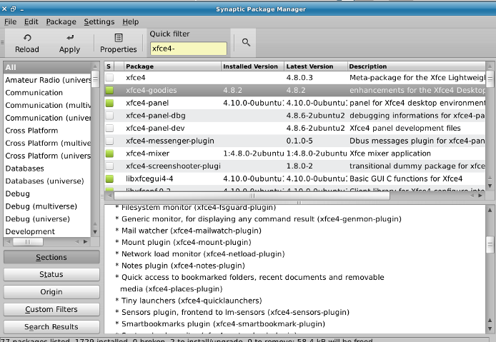Screen dimensions: 496x342
Task: Select Cross Platform section
Action: [47, 131]
